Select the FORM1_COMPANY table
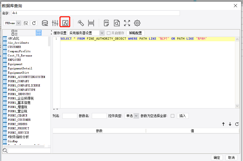The height and width of the screenshot is (161, 243). tap(19, 81)
